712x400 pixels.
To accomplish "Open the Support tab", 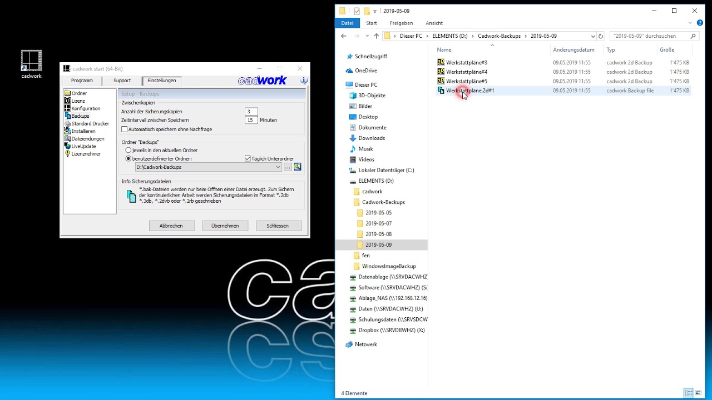I will [x=122, y=81].
